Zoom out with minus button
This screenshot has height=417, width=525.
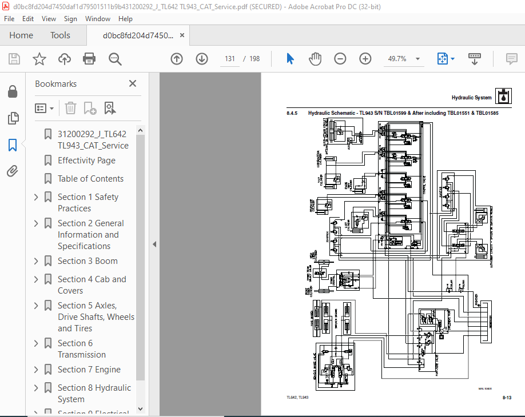[x=340, y=59]
